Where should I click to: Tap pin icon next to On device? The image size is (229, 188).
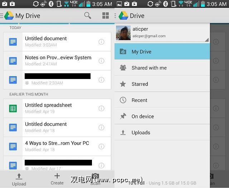click(x=123, y=116)
